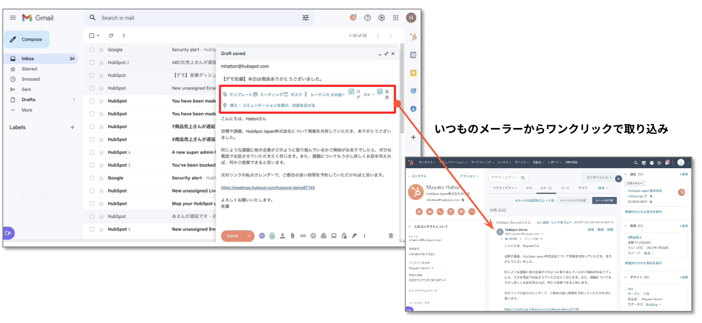Open the select-all dropdown arrow in inbox toolbar
Screen dimensions: 702x323
click(99, 36)
